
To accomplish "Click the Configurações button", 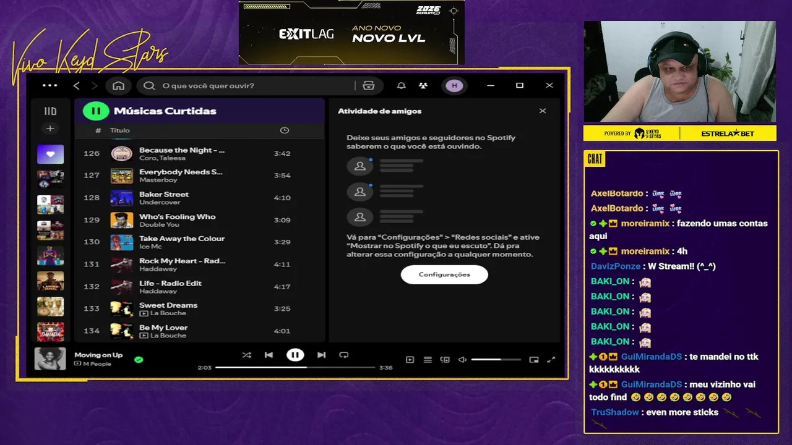I will 444,274.
